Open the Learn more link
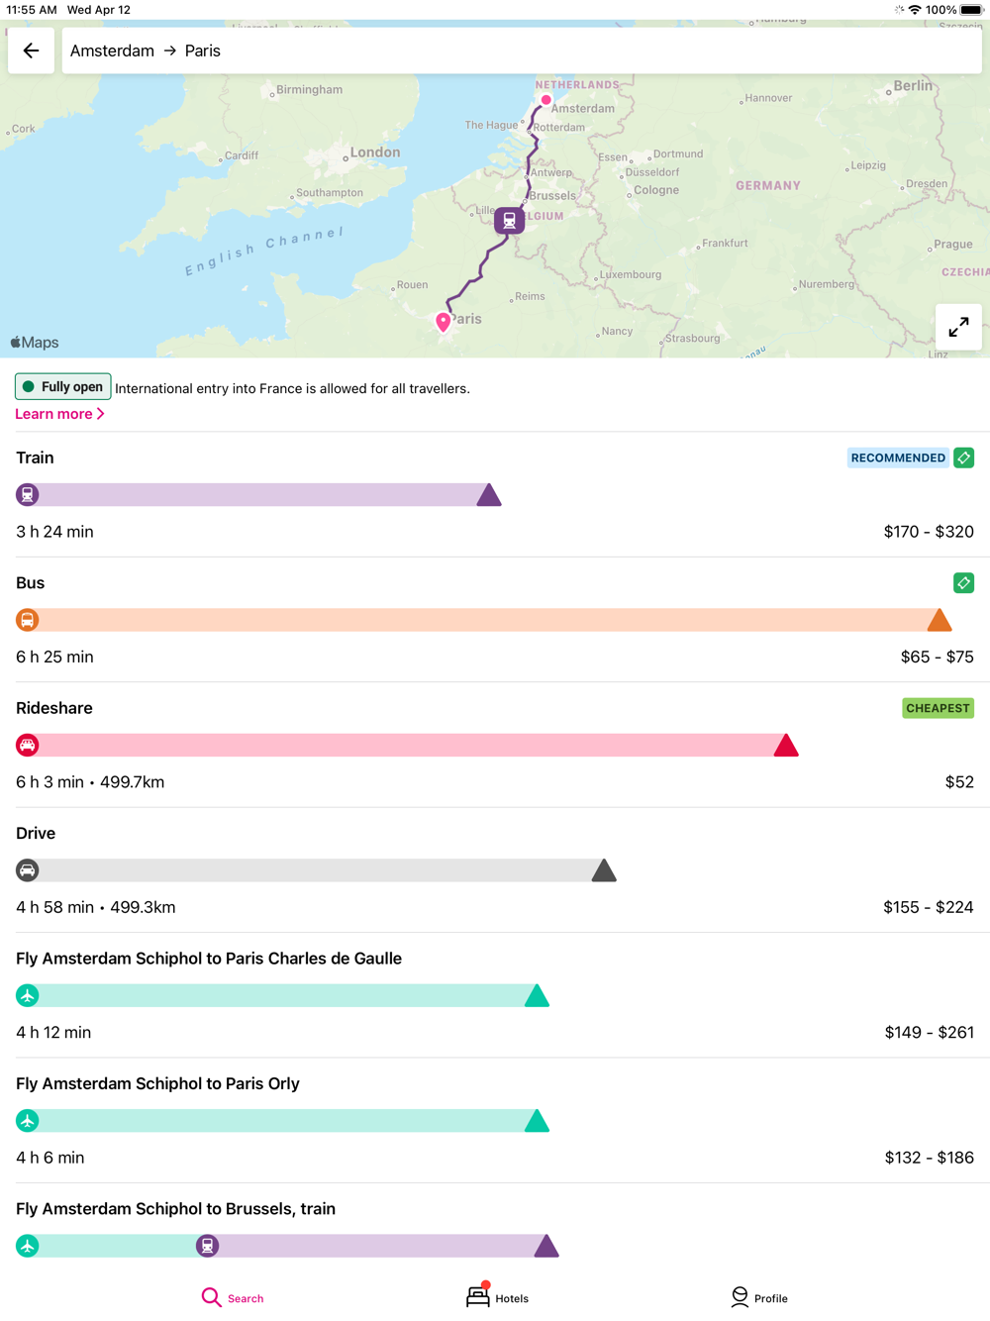The height and width of the screenshot is (1321, 990). 53,414
